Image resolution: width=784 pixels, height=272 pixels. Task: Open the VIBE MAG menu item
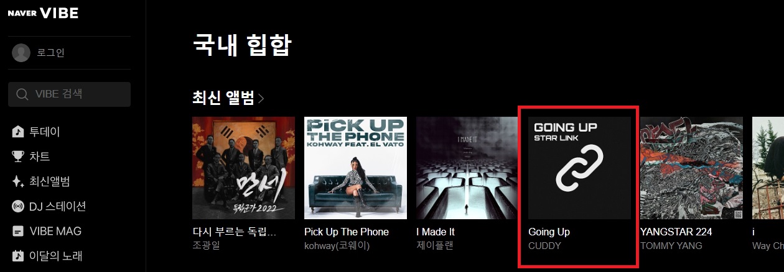[55, 231]
